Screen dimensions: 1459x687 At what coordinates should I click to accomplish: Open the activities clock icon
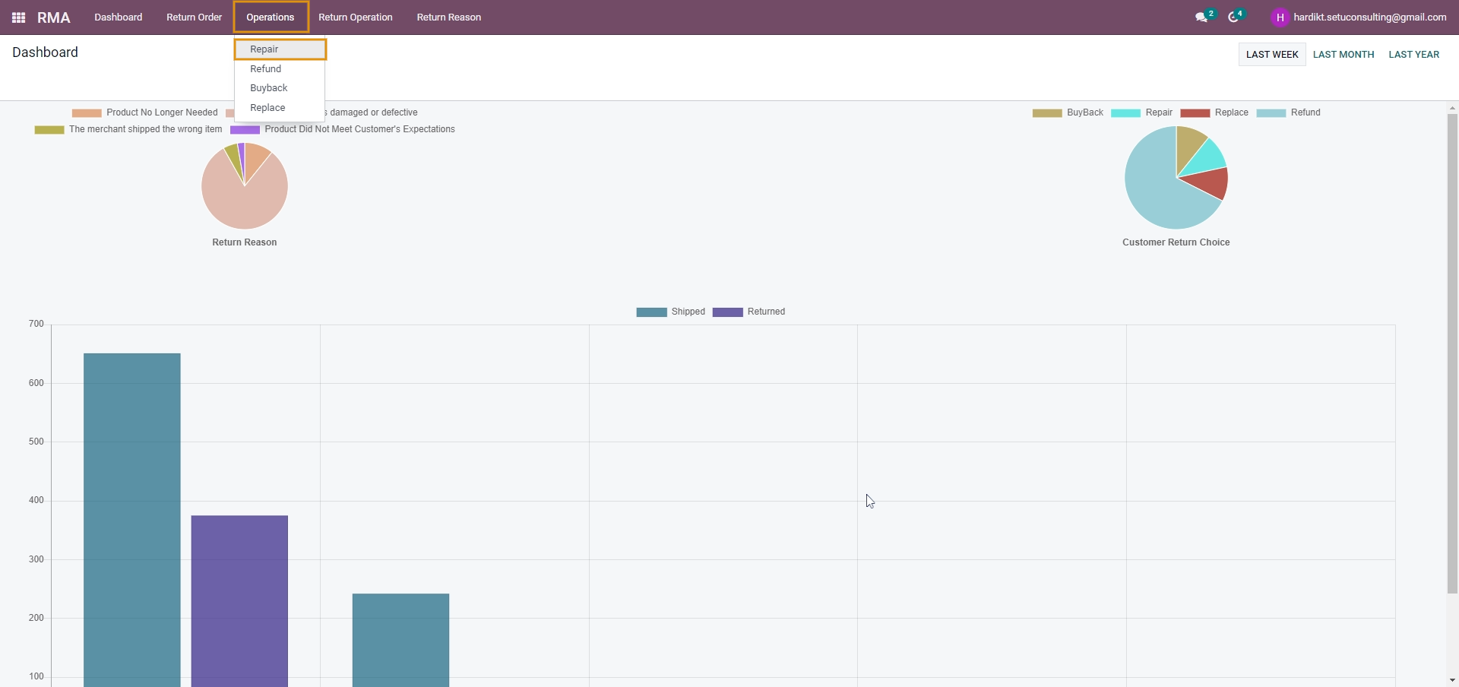pyautogui.click(x=1233, y=17)
